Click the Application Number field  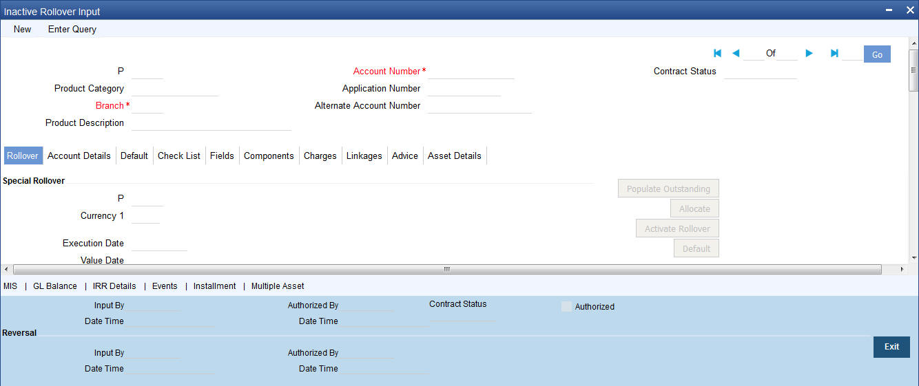pos(464,88)
